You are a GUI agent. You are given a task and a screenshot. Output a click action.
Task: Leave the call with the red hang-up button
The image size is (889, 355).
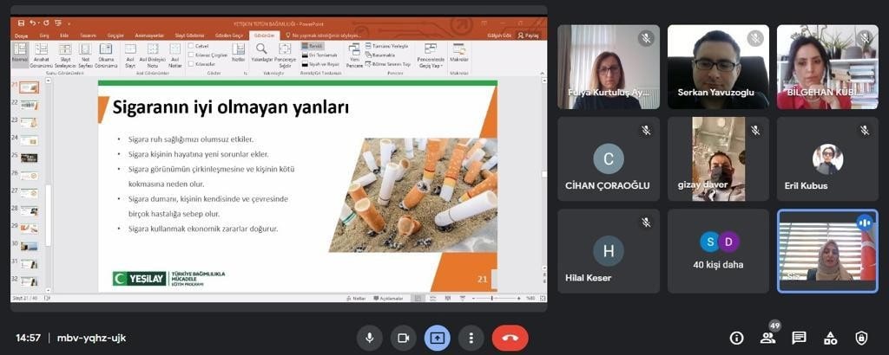point(510,338)
